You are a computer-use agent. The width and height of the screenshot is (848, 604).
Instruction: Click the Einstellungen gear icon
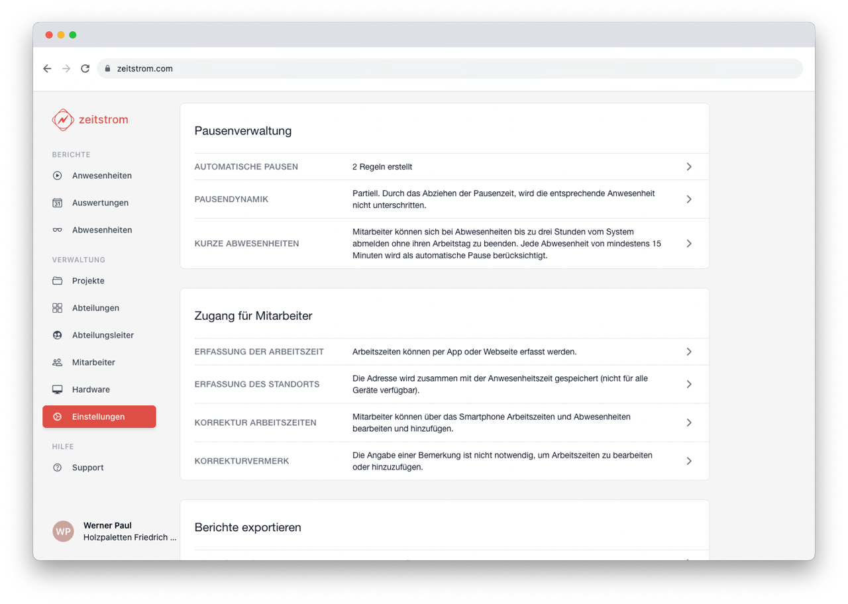point(58,417)
